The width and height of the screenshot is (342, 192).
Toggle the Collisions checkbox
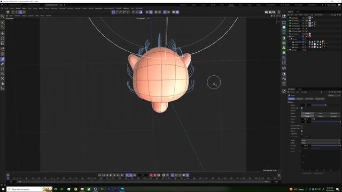tap(301, 134)
